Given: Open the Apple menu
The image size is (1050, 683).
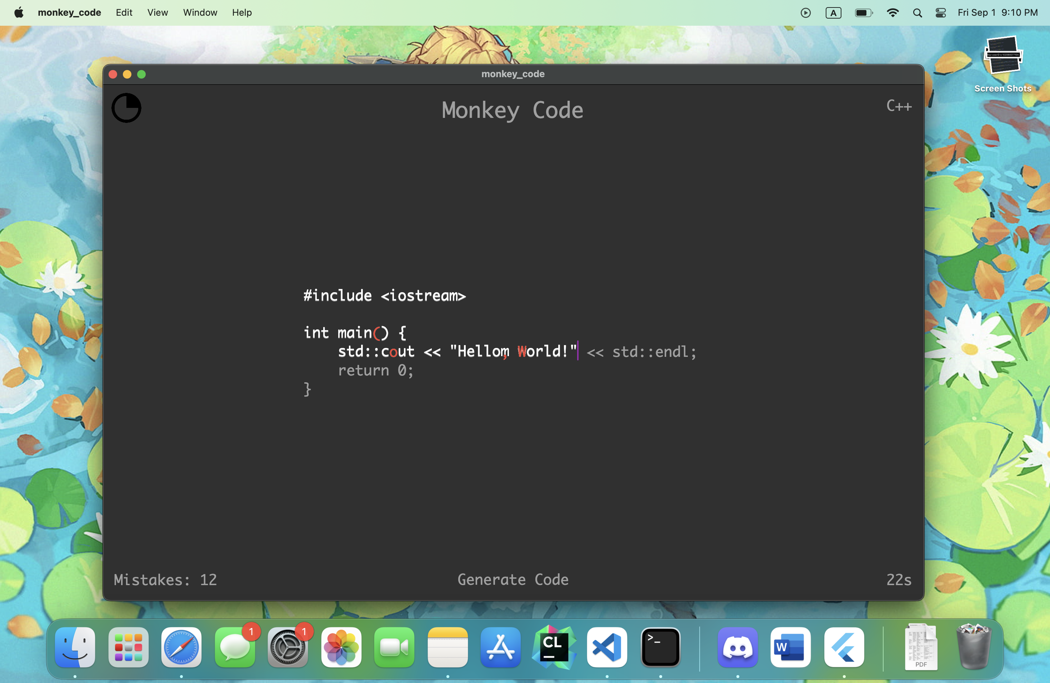Looking at the screenshot, I should point(19,13).
